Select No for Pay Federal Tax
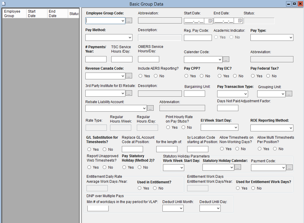Viewport: 304px width, 223px height. coord(268,76)
